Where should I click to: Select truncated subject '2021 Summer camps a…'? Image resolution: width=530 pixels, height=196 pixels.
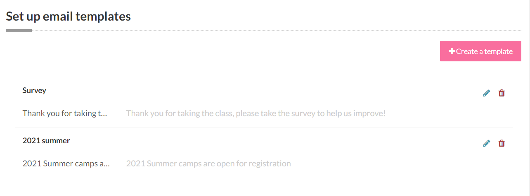[66, 163]
